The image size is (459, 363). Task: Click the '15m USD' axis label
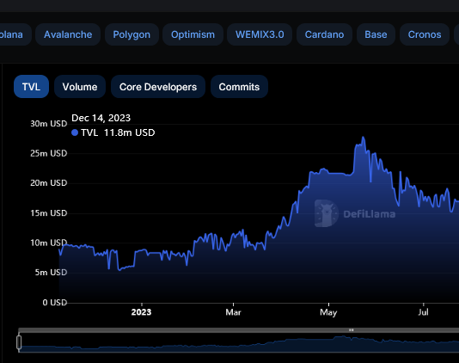pos(49,213)
